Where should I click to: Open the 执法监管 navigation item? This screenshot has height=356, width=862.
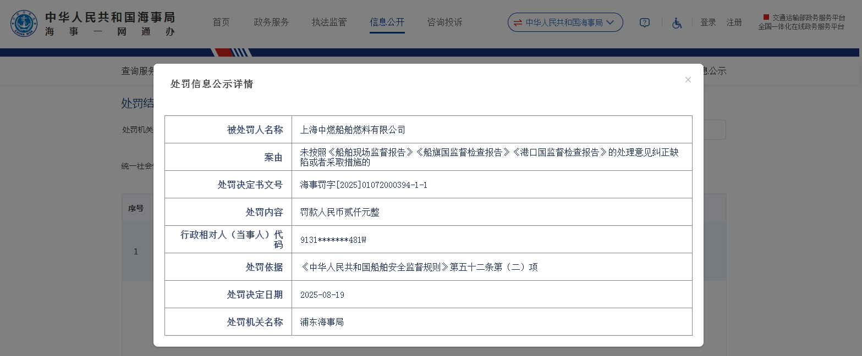(x=329, y=23)
